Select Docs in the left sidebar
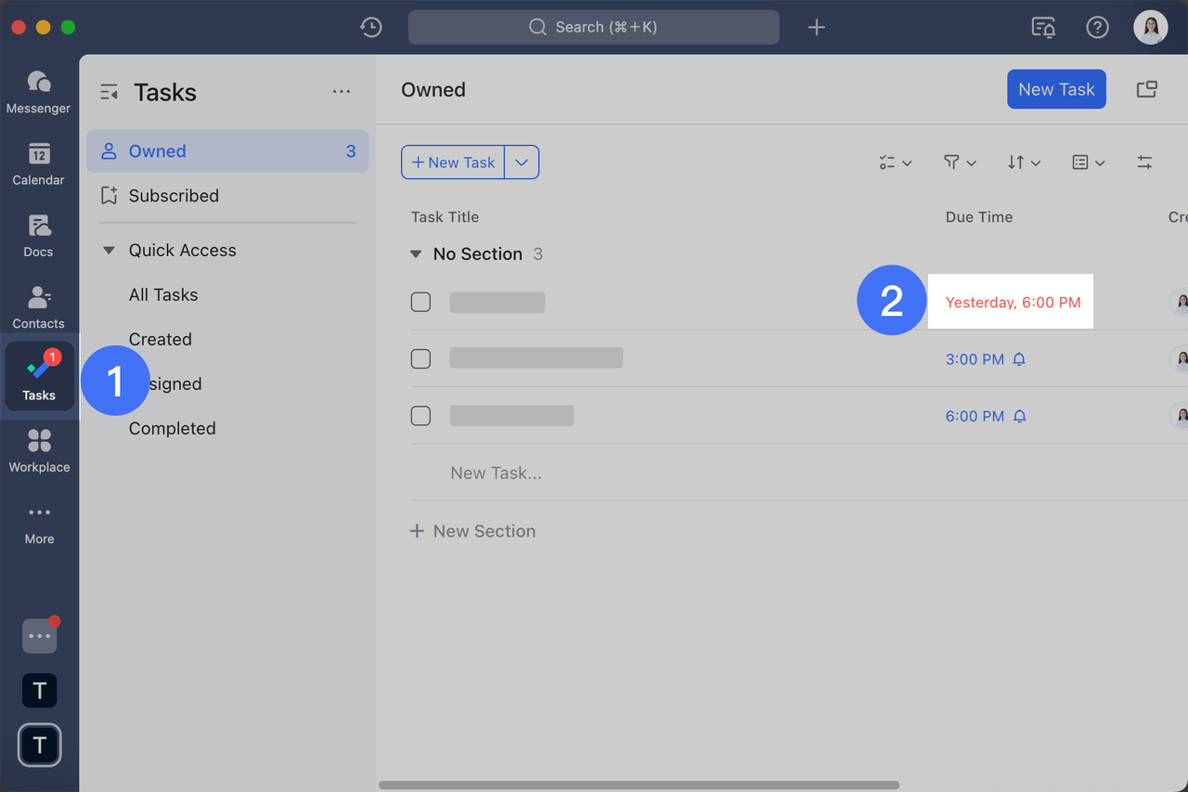1188x792 pixels. [38, 234]
